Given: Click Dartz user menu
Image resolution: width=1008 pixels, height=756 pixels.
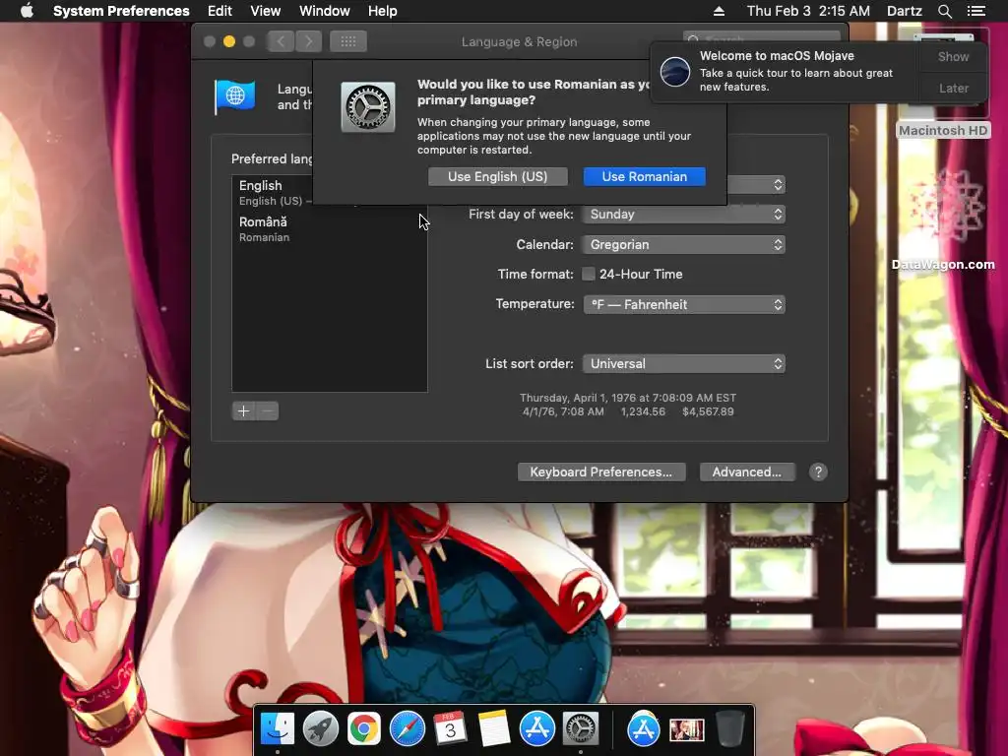Looking at the screenshot, I should [905, 11].
